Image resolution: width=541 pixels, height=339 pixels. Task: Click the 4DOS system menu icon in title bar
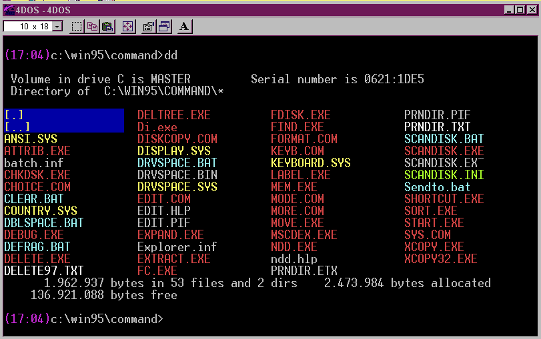(9, 10)
